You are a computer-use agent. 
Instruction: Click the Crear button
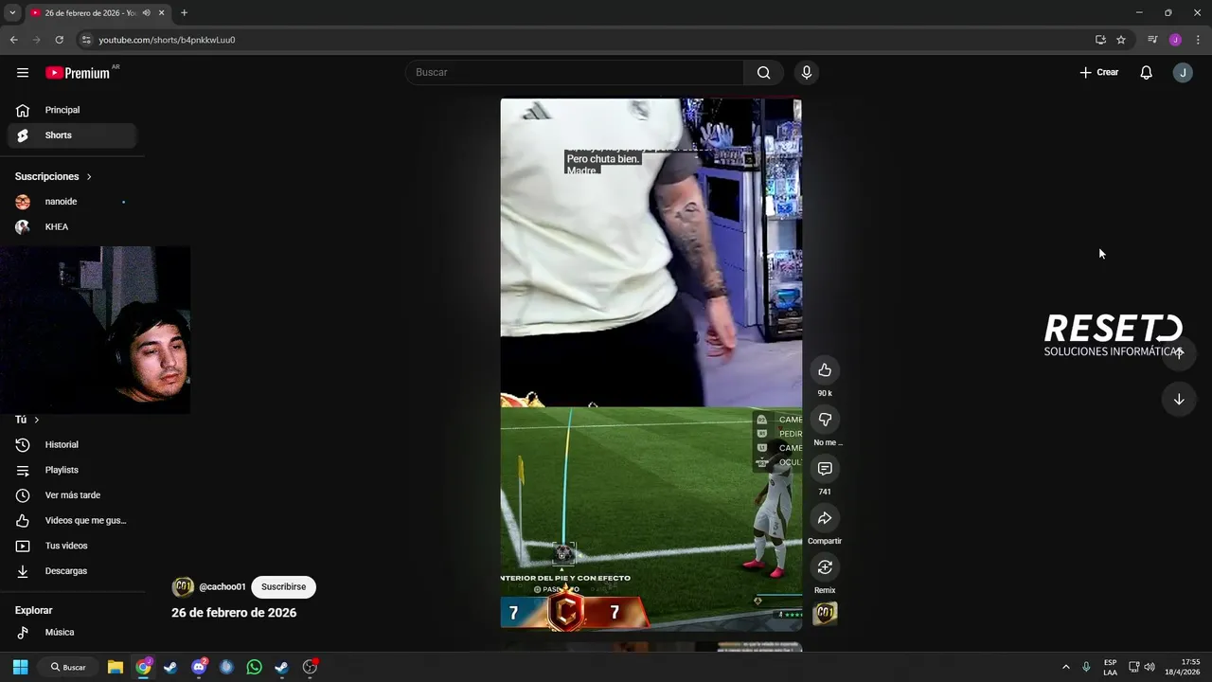tap(1099, 73)
